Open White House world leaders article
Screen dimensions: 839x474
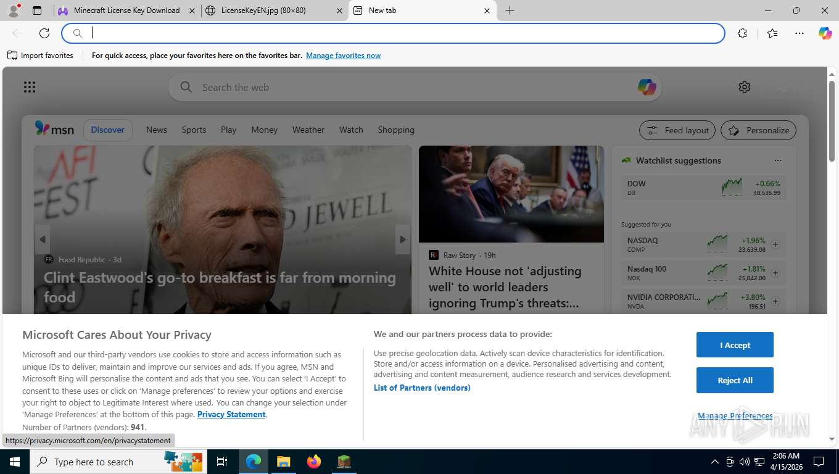coord(505,287)
